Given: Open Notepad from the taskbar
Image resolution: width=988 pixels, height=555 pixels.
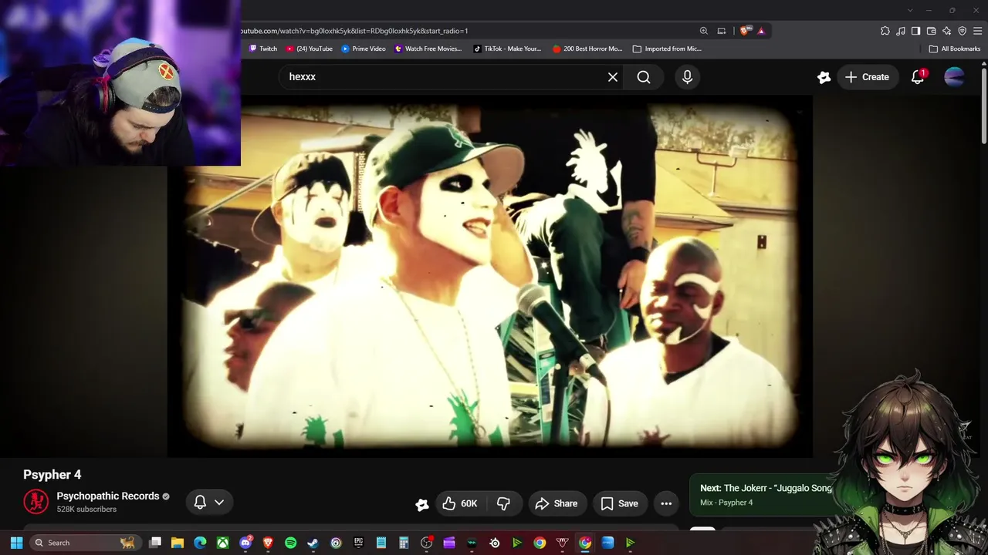Looking at the screenshot, I should point(381,543).
